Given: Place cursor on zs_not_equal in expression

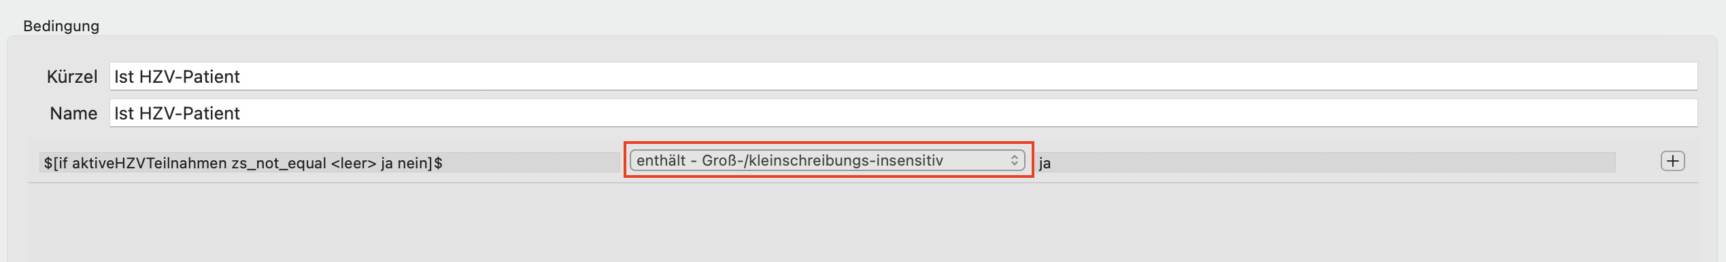Looking at the screenshot, I should (x=279, y=163).
